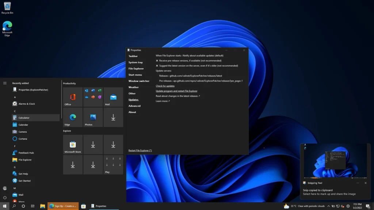Open Camera from the app list
Viewport: 374px width, 210px height.
[36, 132]
